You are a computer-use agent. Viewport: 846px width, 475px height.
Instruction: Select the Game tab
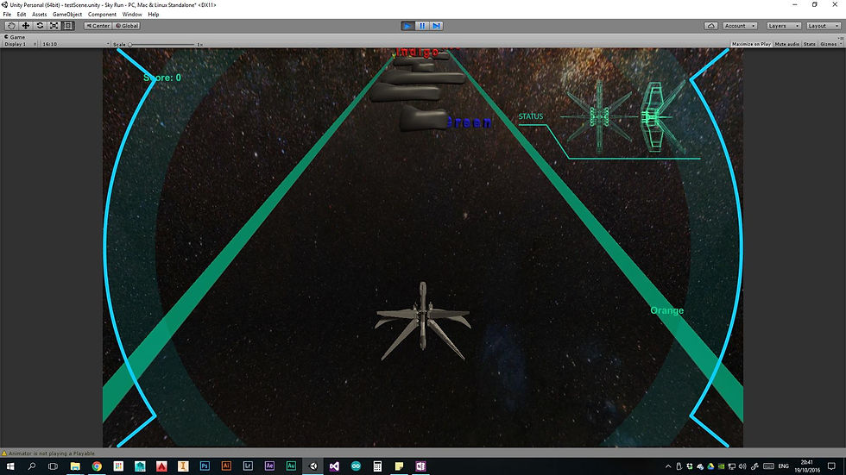(x=15, y=37)
